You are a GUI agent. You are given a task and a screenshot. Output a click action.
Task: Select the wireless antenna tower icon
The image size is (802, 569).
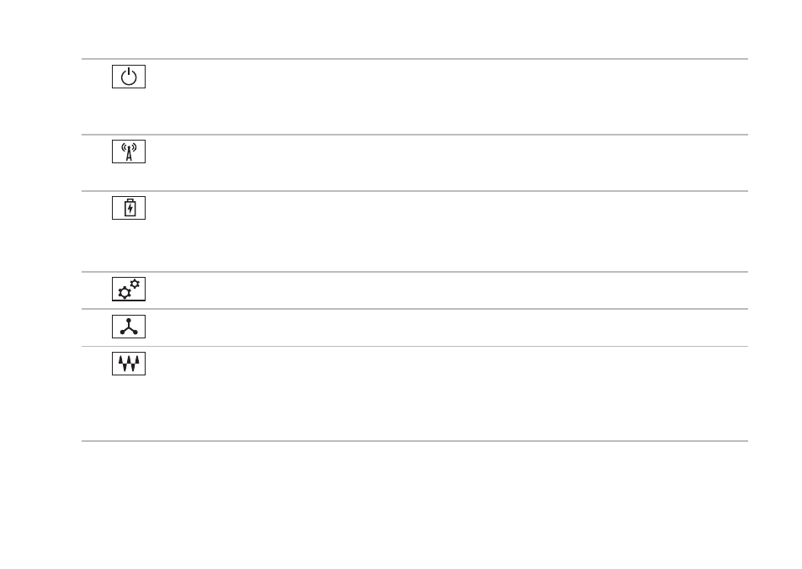[x=129, y=152]
